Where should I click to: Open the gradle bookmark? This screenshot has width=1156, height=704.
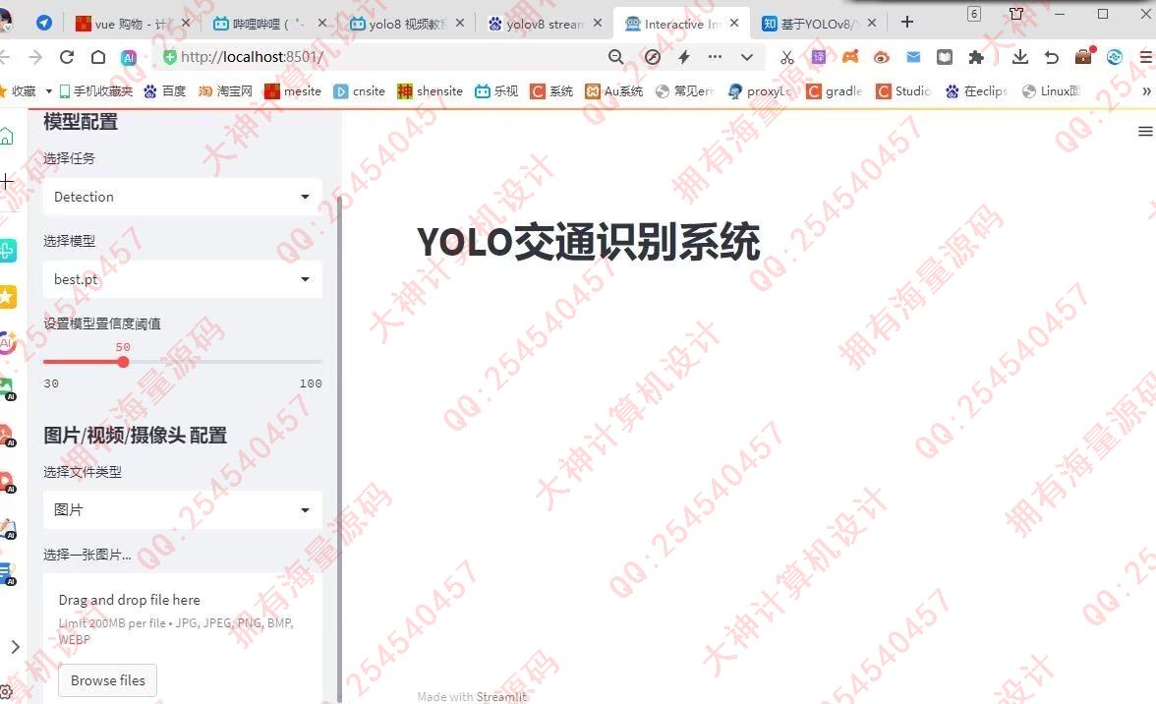pyautogui.click(x=835, y=91)
